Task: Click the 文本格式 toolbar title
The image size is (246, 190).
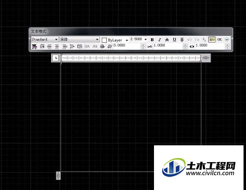Action: pos(38,31)
